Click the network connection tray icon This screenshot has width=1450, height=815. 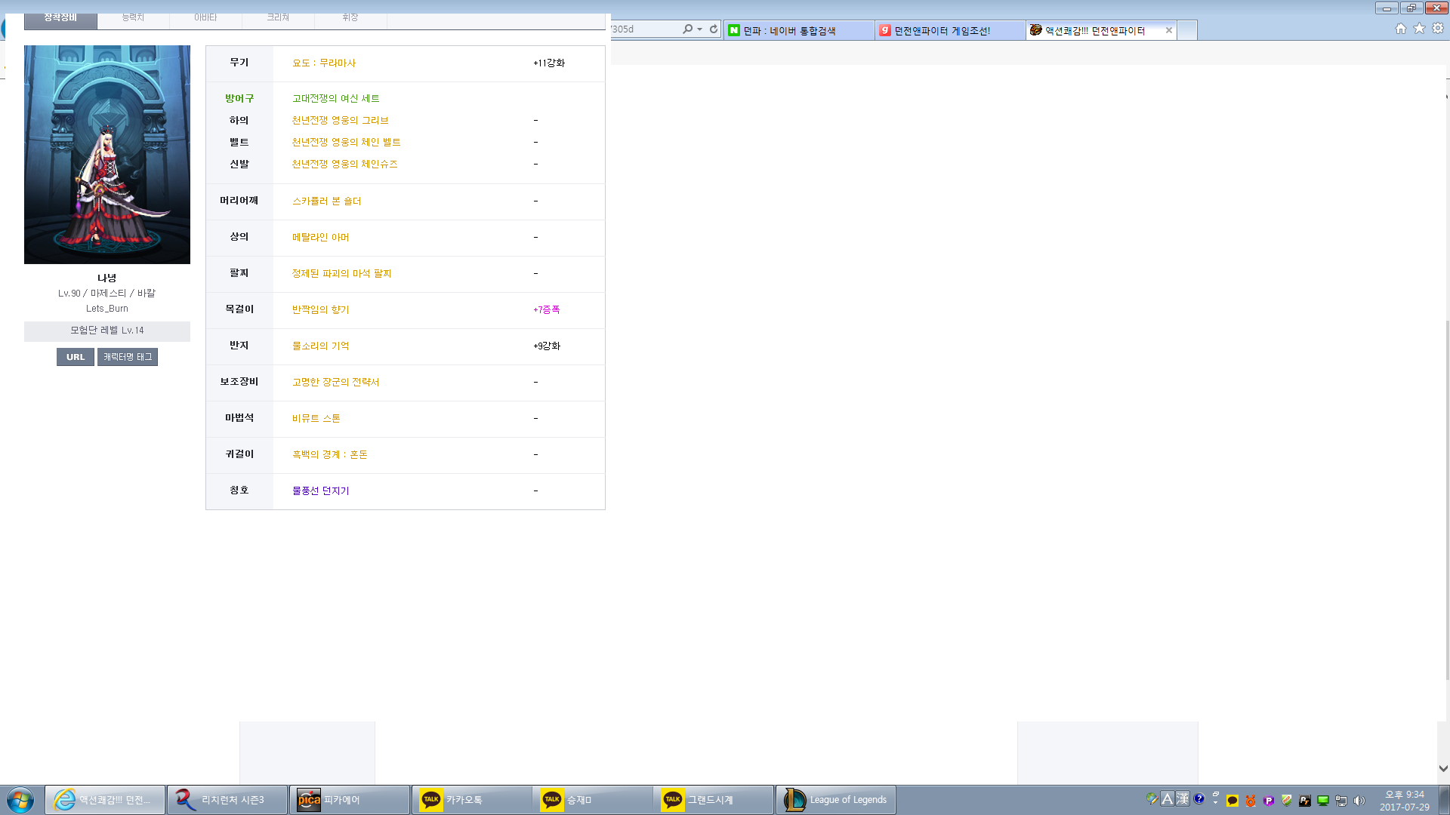pos(1341,801)
